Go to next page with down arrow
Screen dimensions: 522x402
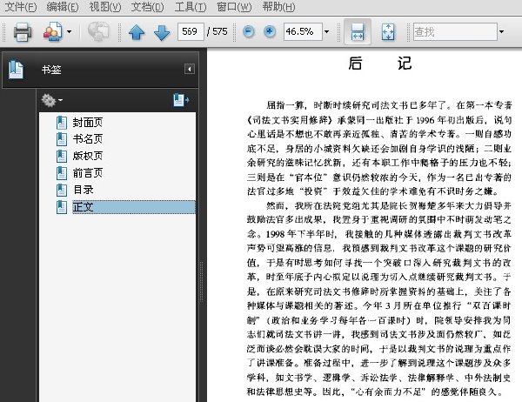coord(162,32)
